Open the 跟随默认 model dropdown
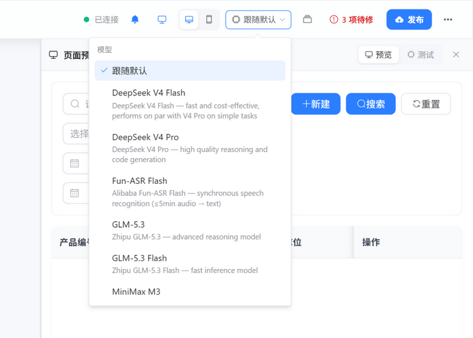The image size is (473, 338). (x=258, y=20)
